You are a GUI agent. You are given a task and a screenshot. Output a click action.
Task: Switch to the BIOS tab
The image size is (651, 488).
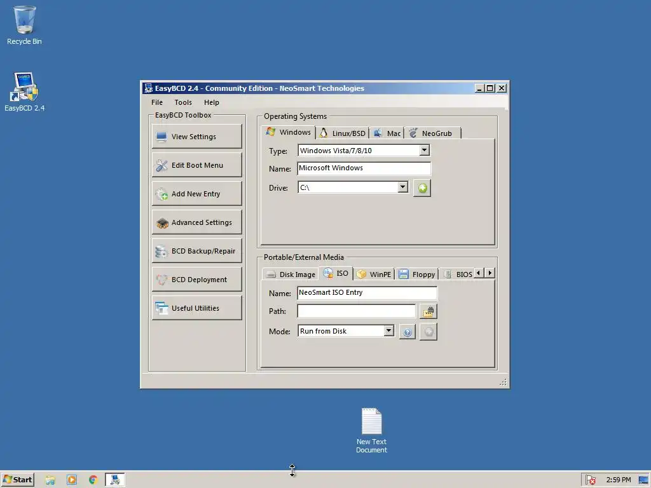click(x=458, y=274)
